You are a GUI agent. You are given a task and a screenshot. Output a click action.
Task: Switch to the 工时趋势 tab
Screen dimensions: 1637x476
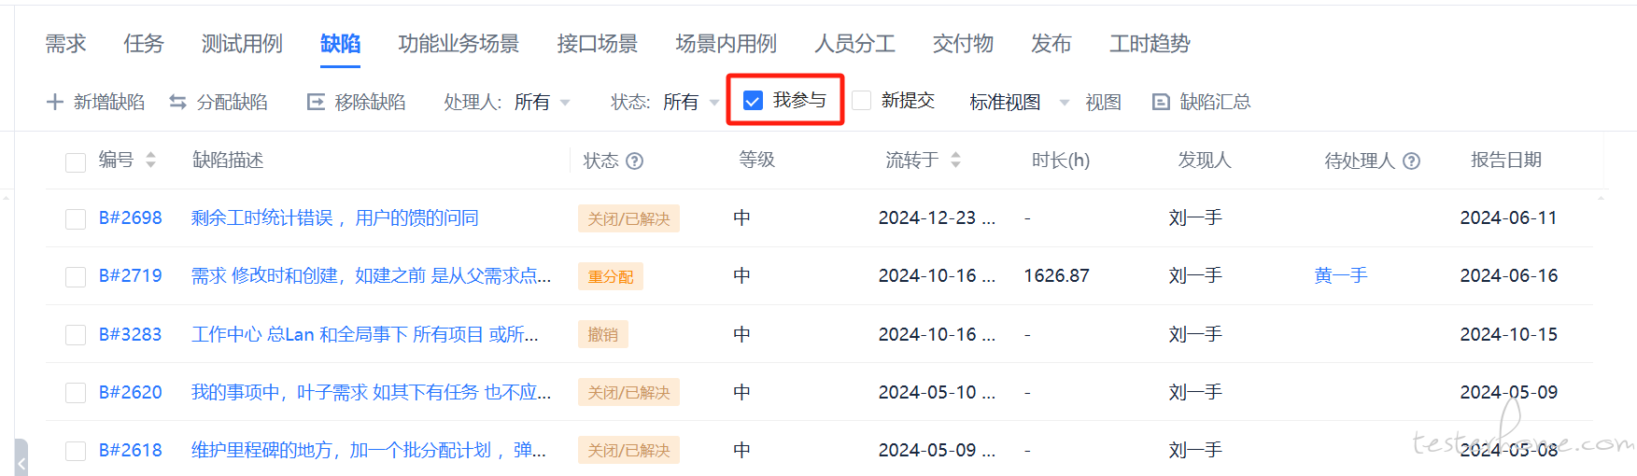point(1150,44)
